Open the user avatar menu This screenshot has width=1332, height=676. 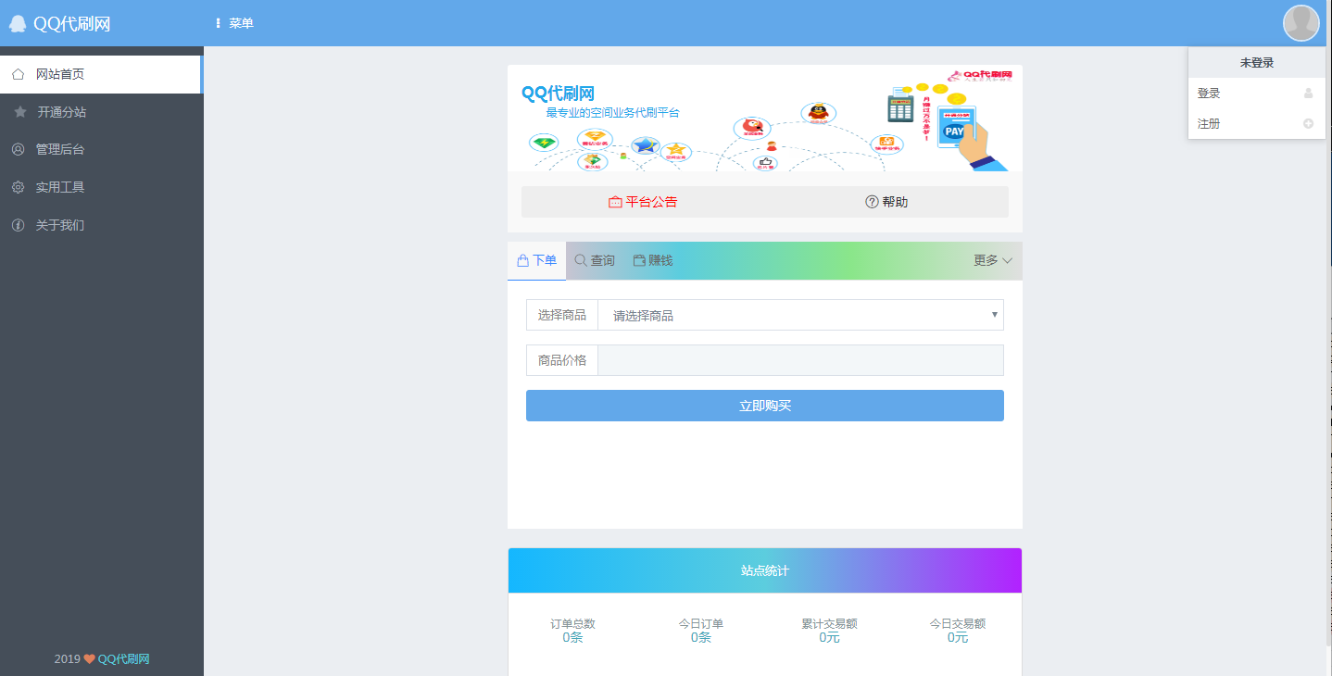pos(1301,23)
